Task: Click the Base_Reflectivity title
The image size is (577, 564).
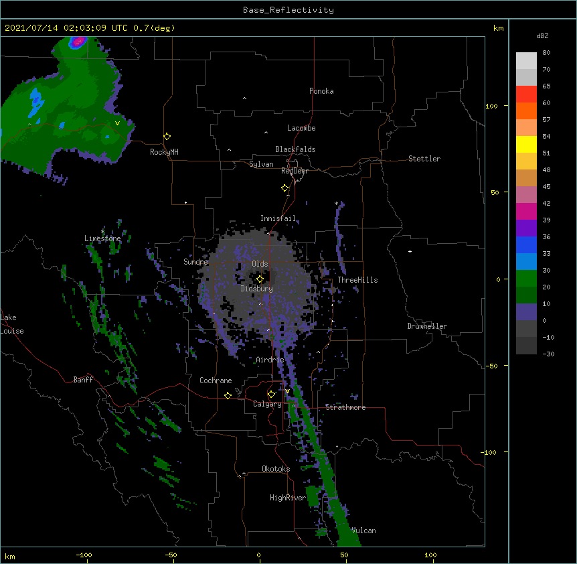Action: click(288, 10)
